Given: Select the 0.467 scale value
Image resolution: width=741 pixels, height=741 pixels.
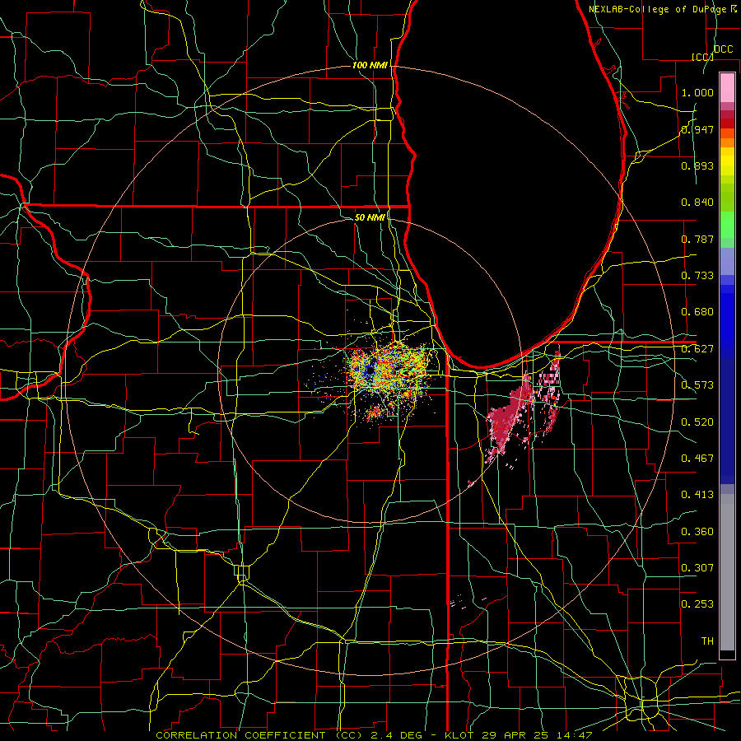Looking at the screenshot, I should click(x=697, y=459).
